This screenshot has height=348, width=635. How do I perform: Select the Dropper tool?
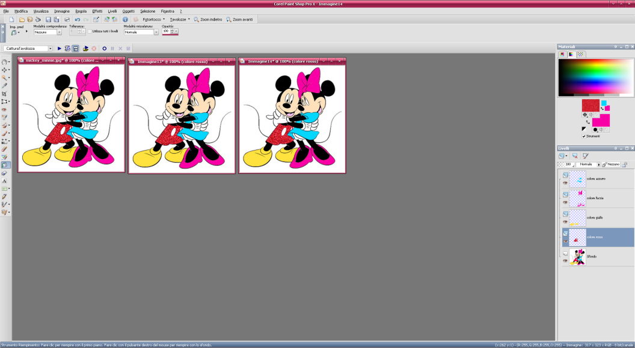click(4, 86)
